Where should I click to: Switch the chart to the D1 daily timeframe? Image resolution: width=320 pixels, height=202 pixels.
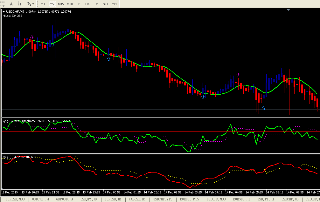click(x=96, y=4)
